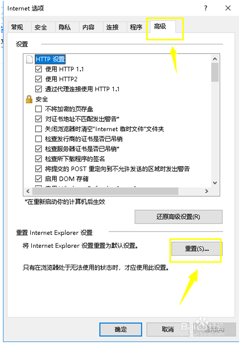
Task: Click the scroll up arrow in settings list
Action: (x=215, y=59)
